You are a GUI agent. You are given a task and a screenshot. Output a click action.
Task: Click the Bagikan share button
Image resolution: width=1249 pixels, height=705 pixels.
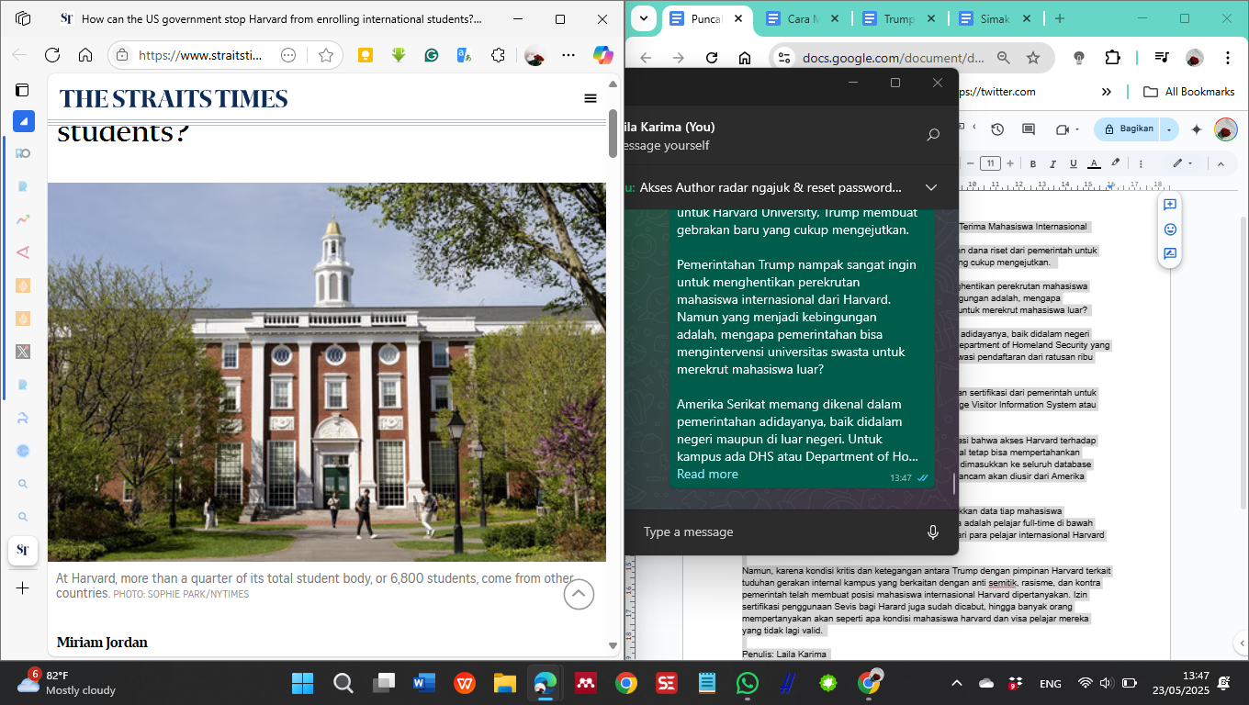click(x=1132, y=129)
